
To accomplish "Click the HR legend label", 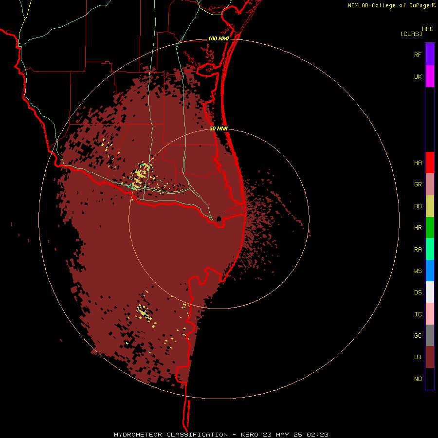I will pos(418,228).
